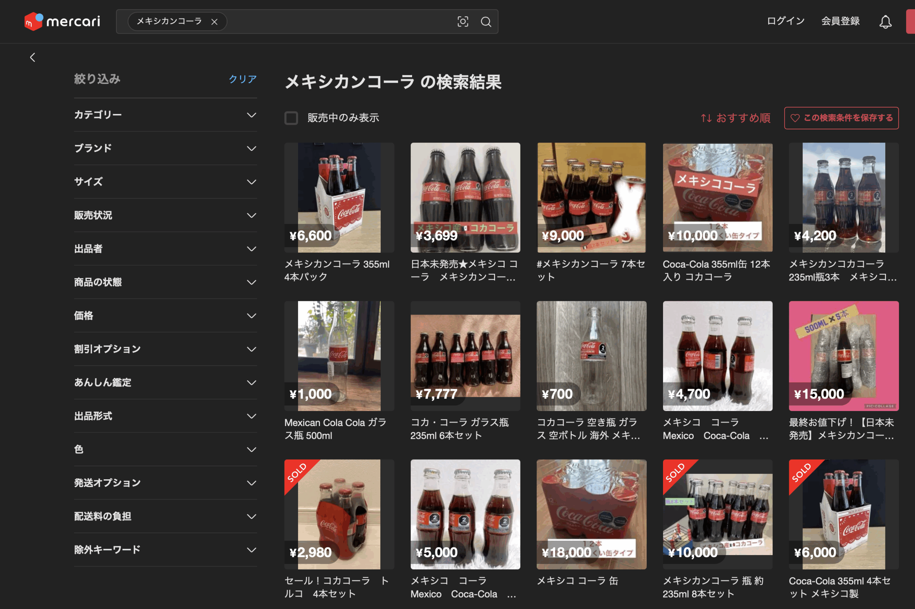Expand the 色 filter
The image size is (915, 609).
tap(165, 449)
